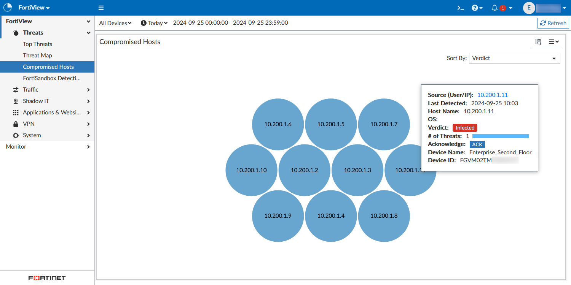
Task: Open the Sort By Verdict dropdown
Action: point(515,58)
